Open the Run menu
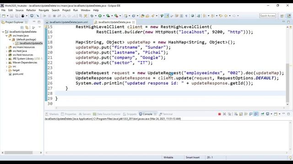Image resolution: width=293 pixels, height=164 pixels. 76,10
